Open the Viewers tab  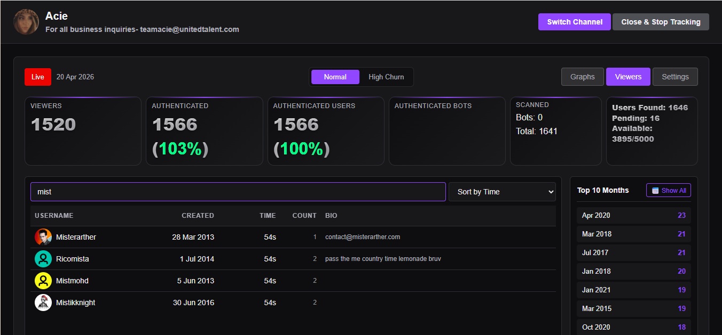[628, 77]
